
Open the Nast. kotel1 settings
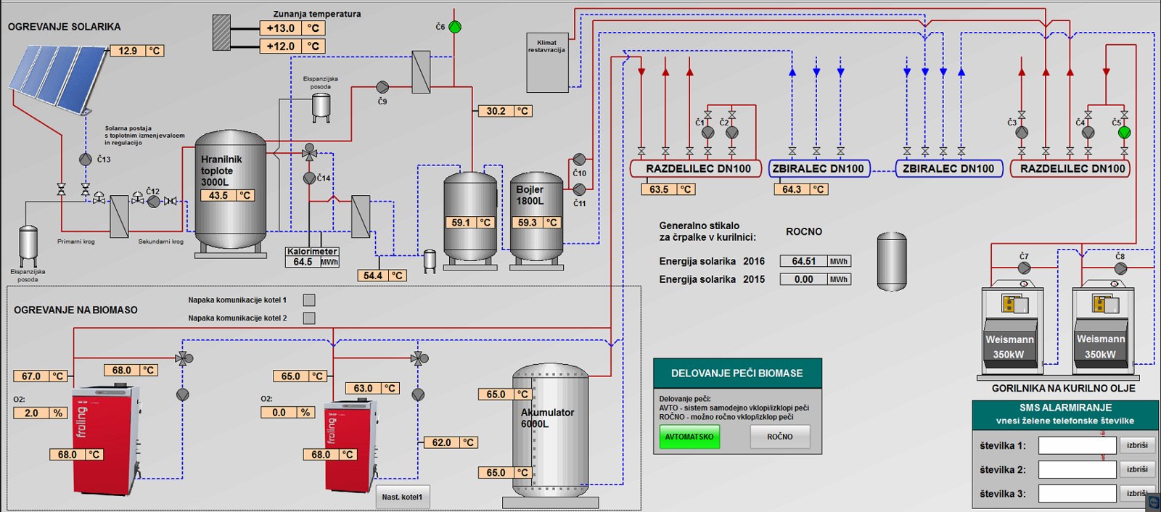click(x=402, y=497)
